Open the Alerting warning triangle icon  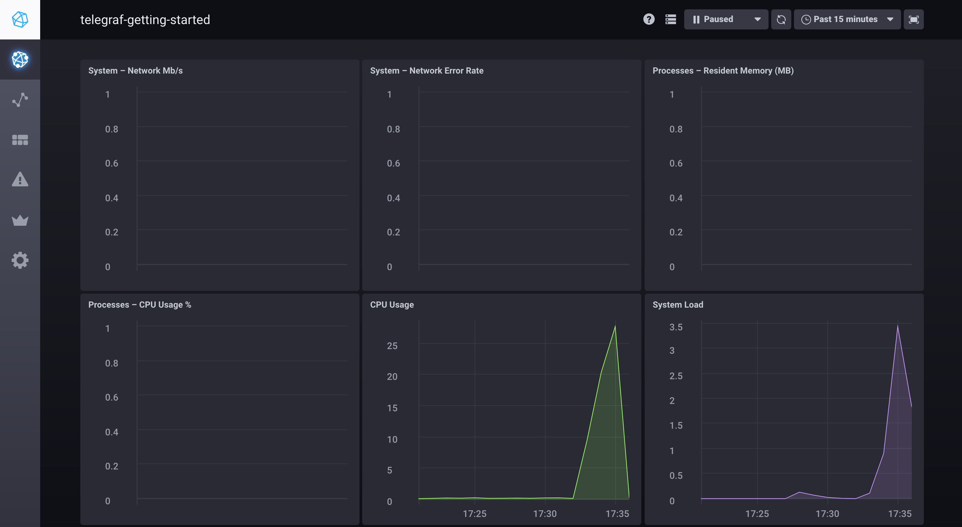(20, 179)
